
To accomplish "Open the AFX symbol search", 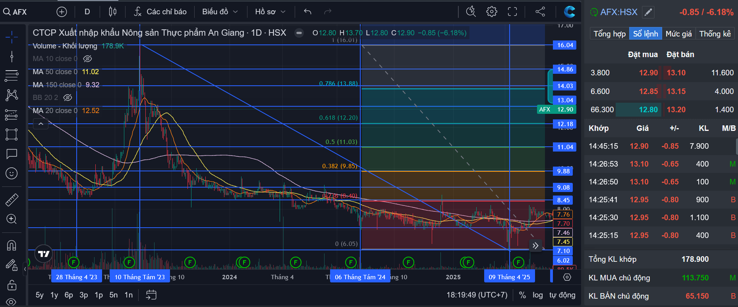I will [x=15, y=12].
